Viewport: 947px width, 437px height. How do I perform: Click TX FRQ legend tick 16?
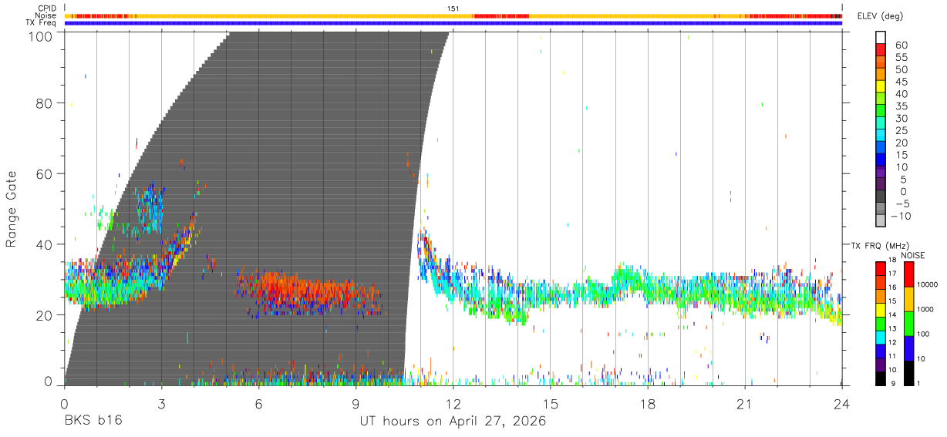(x=891, y=287)
